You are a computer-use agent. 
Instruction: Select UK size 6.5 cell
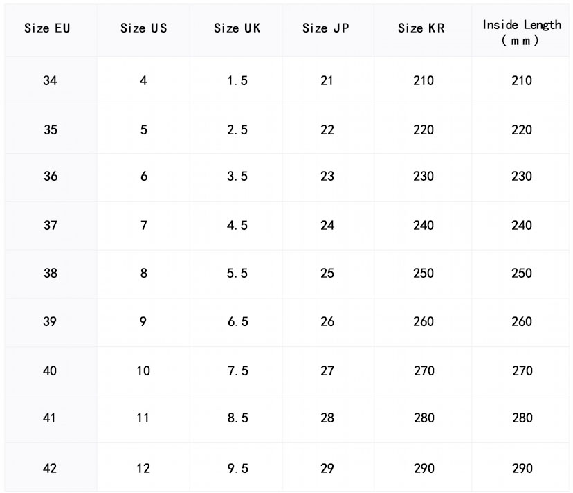click(237, 321)
